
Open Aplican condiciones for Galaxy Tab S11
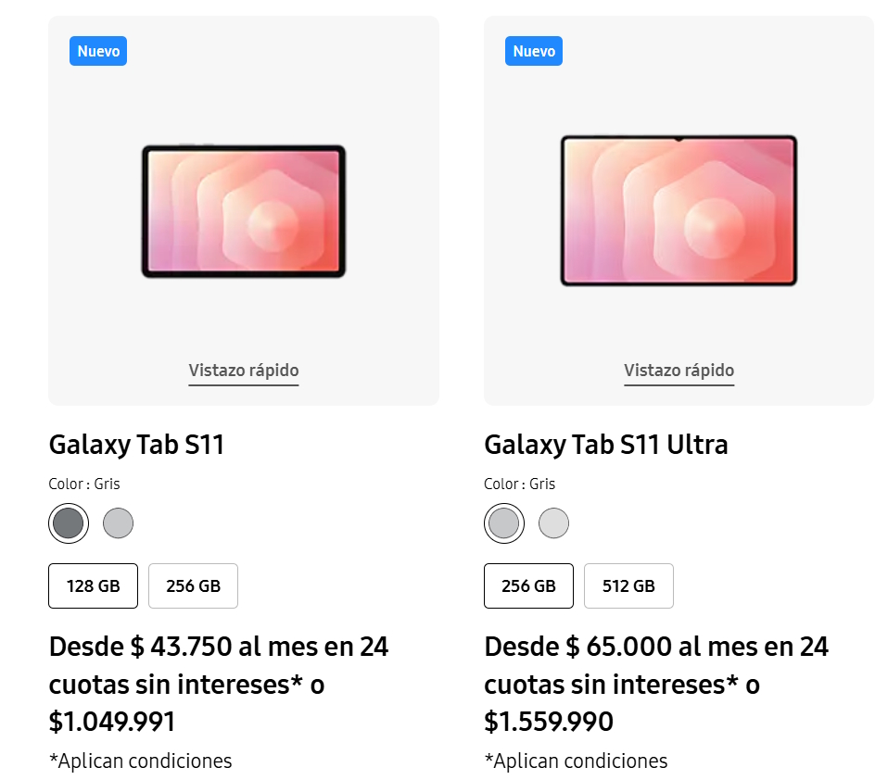pos(139,761)
